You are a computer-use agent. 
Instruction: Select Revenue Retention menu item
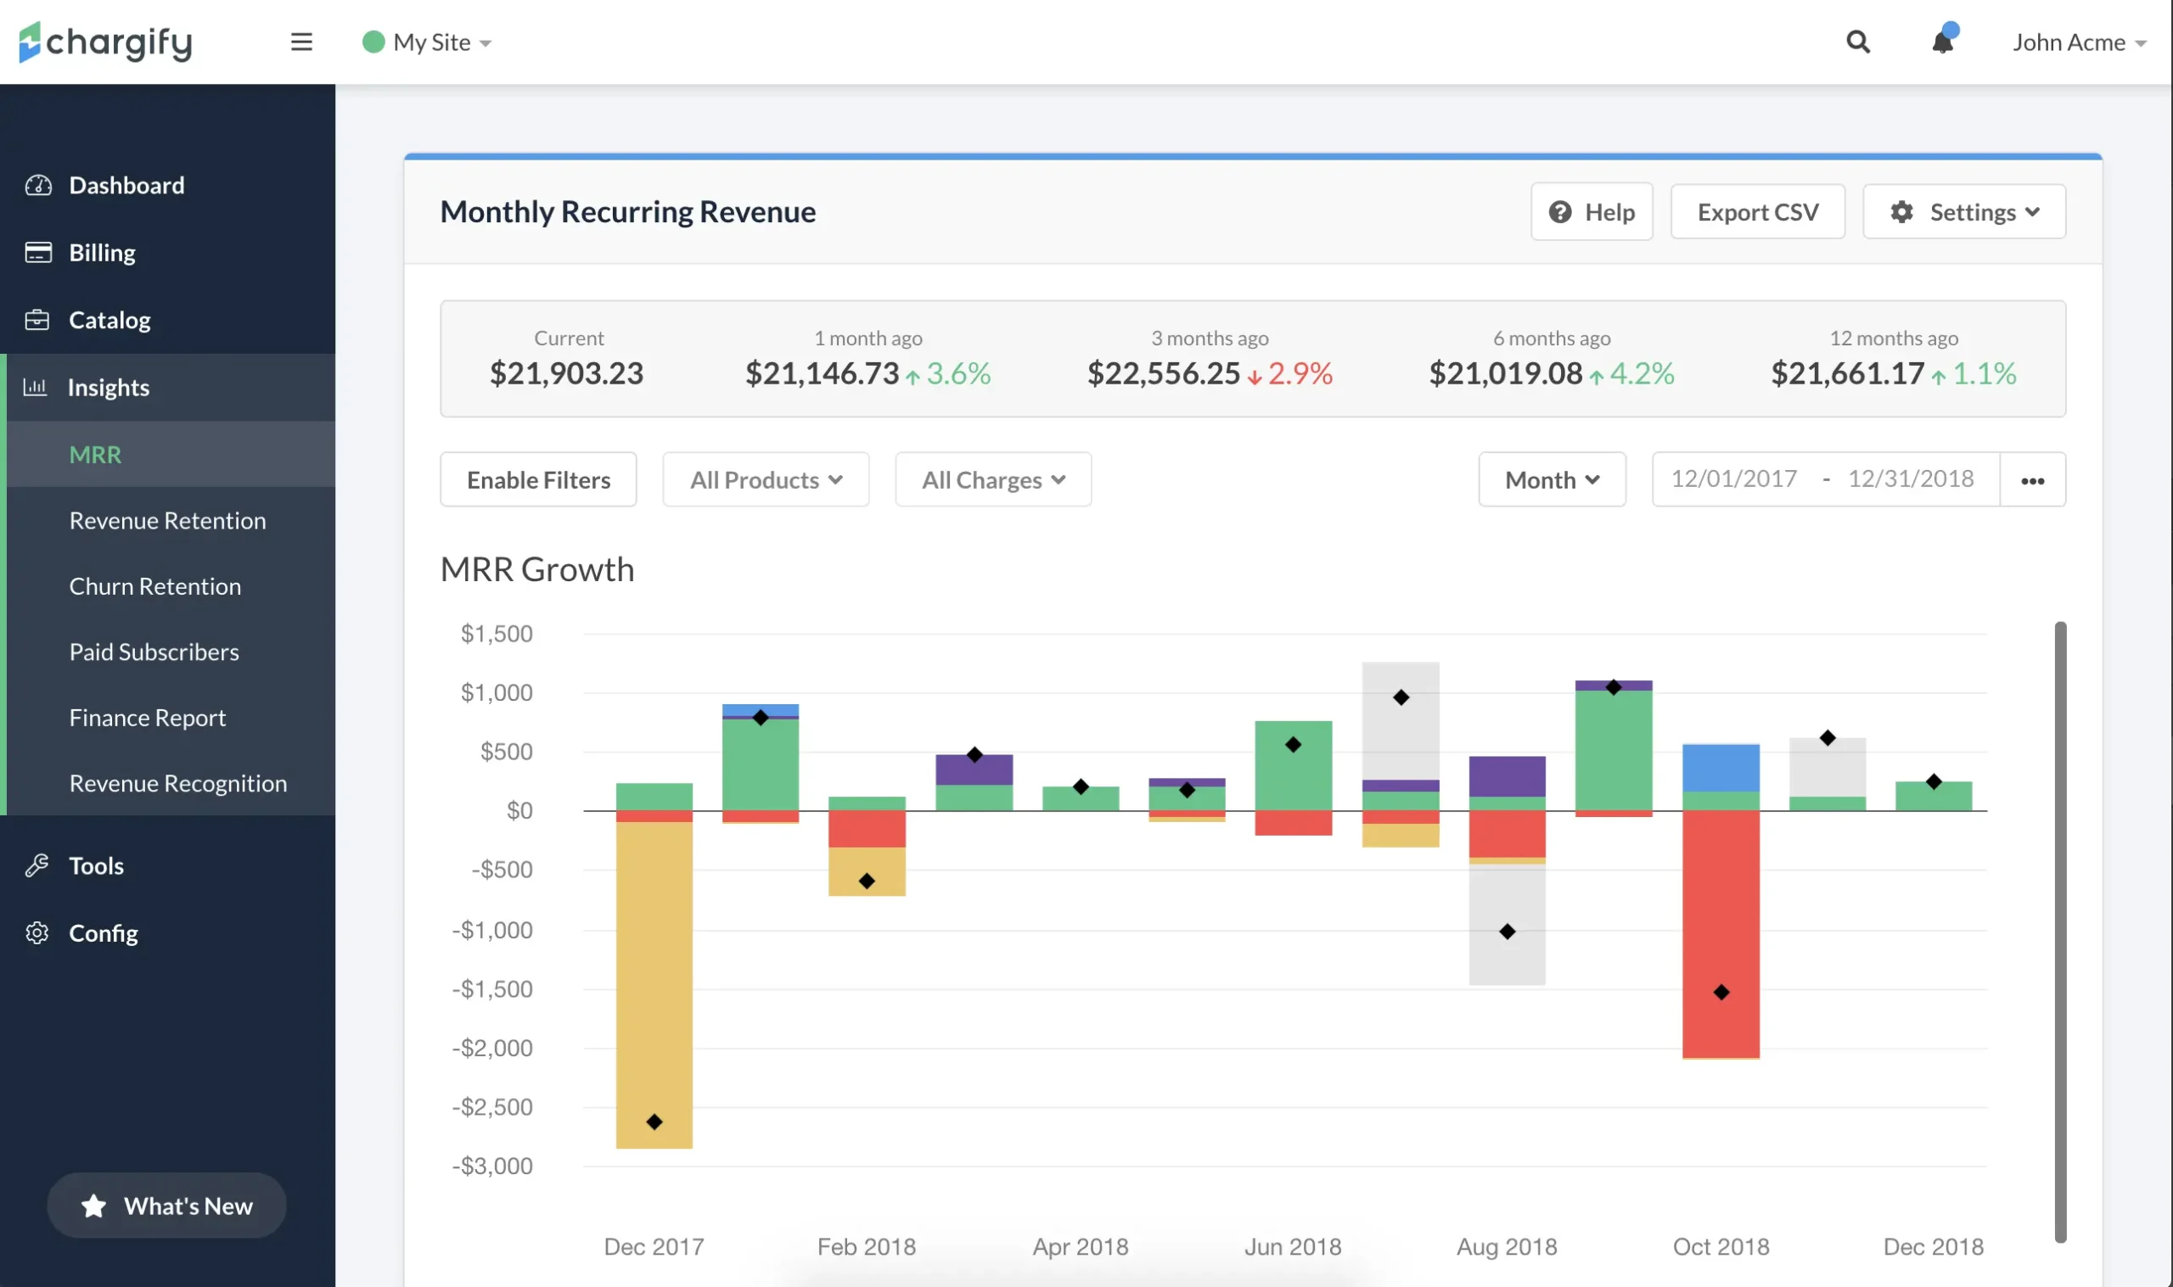coord(167,520)
